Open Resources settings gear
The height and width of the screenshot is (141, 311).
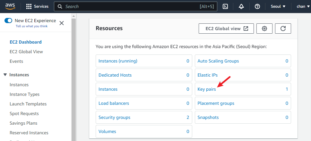pyautogui.click(x=264, y=29)
